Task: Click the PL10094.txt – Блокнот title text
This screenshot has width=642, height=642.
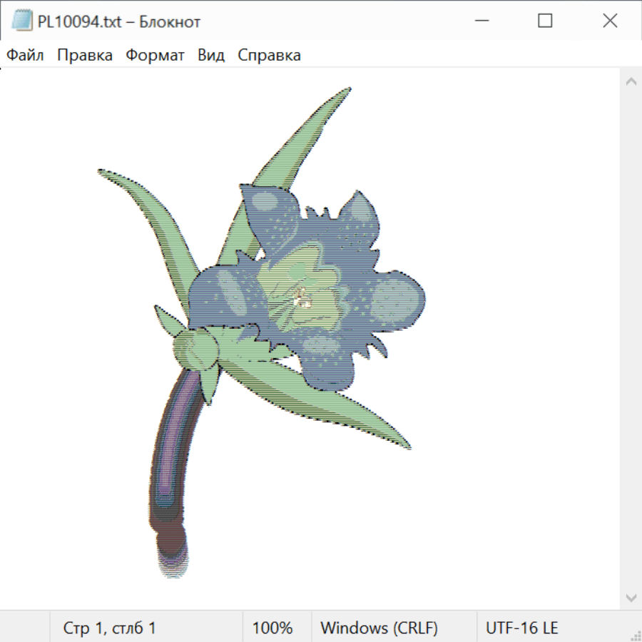Action: [118, 21]
